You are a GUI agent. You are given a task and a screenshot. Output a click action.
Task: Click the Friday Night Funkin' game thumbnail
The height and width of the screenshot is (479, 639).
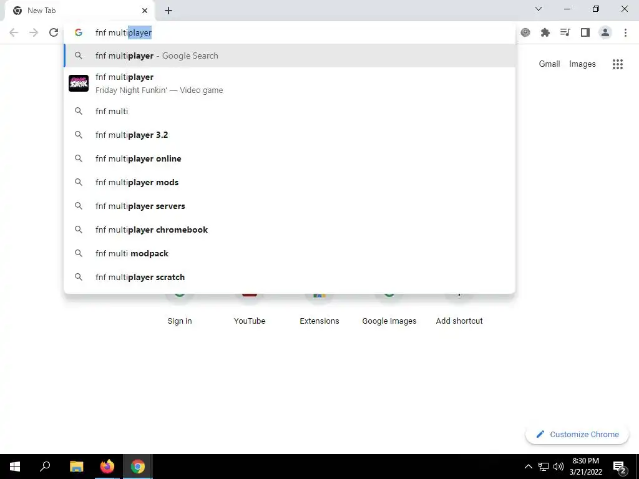coord(79,84)
